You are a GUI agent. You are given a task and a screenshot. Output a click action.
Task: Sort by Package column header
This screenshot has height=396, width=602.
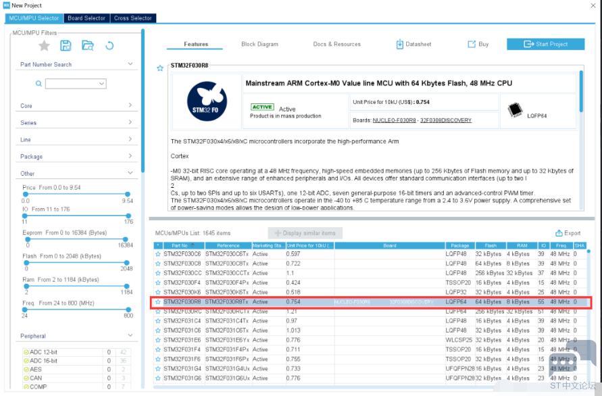460,245
